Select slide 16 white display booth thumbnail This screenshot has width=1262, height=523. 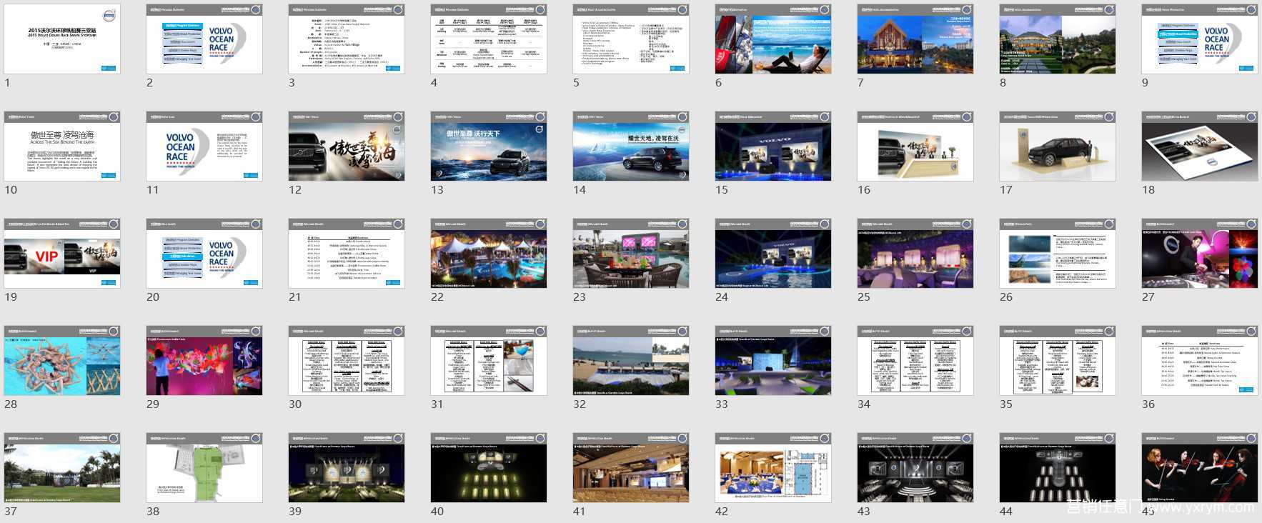pos(915,146)
